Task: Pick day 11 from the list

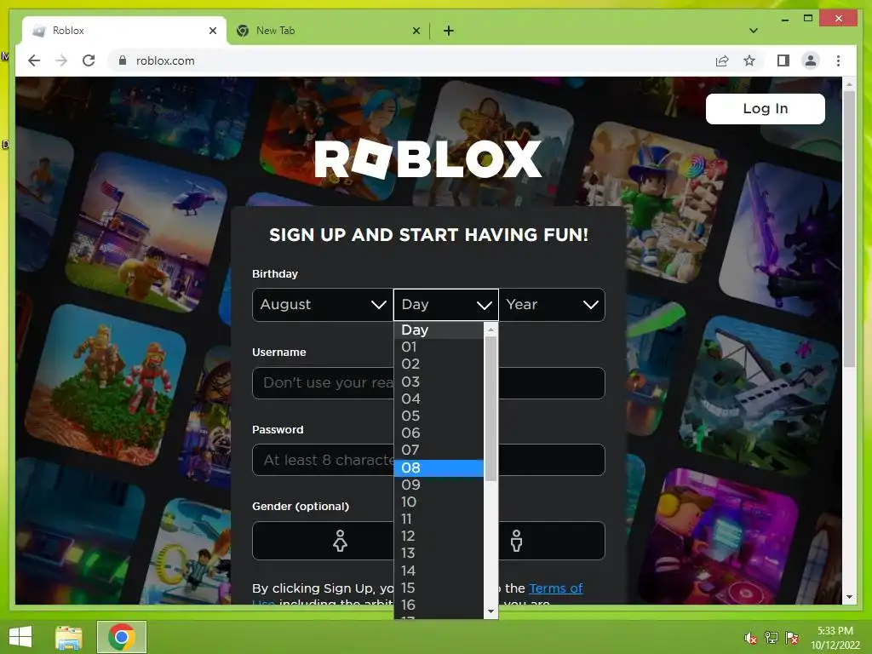Action: coord(439,519)
